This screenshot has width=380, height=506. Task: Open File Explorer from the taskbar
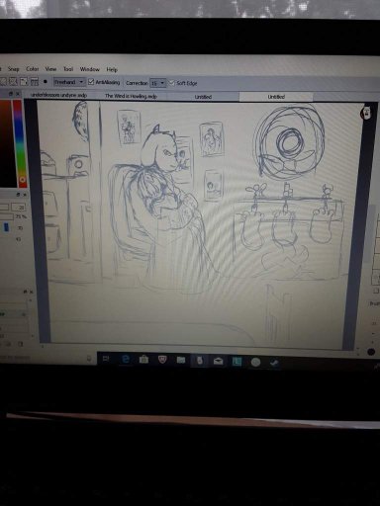tap(181, 360)
